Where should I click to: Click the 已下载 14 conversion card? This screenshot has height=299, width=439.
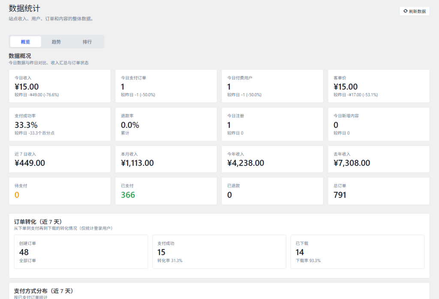click(x=357, y=252)
